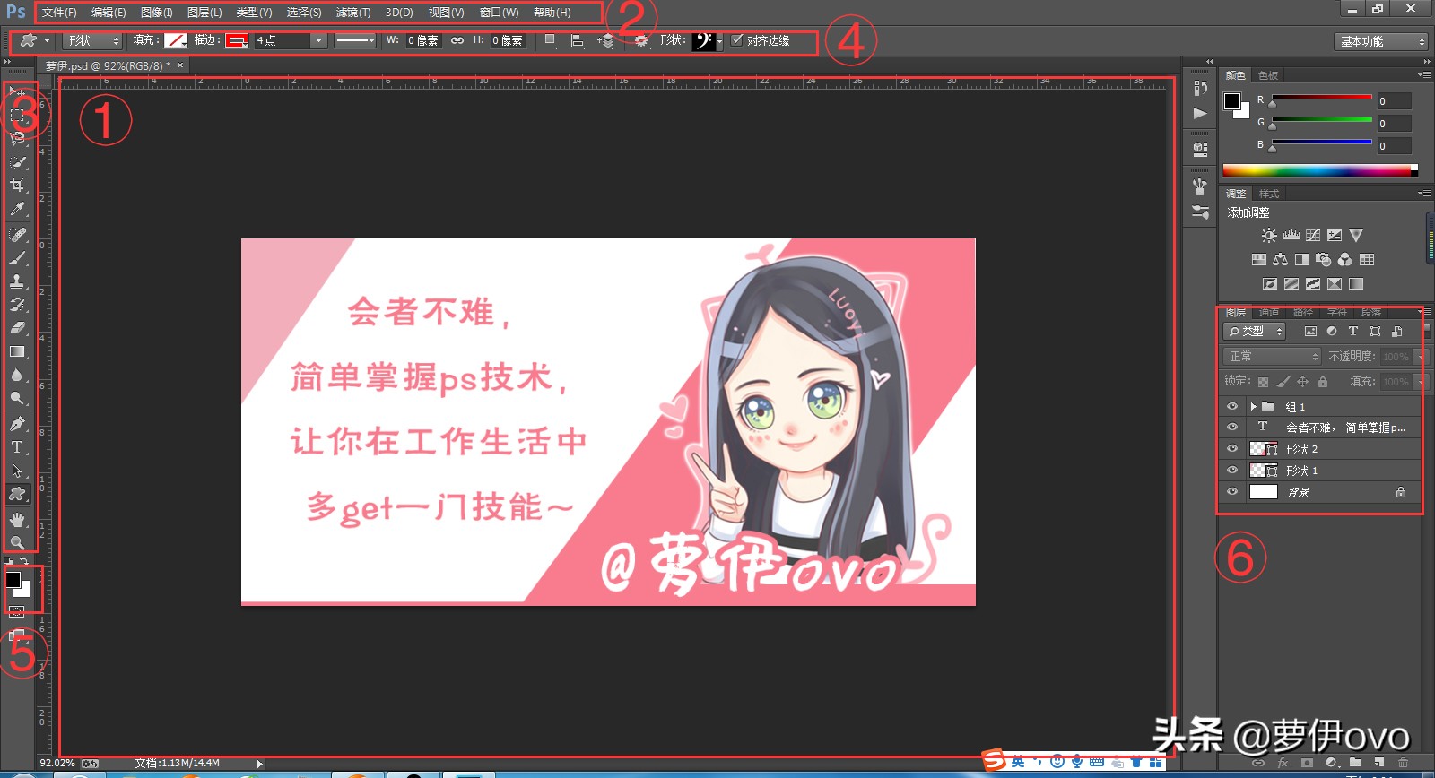The image size is (1435, 778).
Task: Open the 图像(I) menu
Action: [x=156, y=13]
